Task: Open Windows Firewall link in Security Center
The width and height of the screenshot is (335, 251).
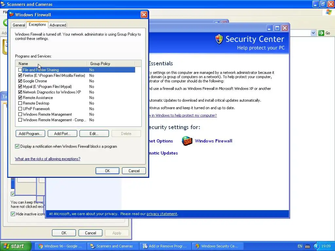Action: pyautogui.click(x=213, y=141)
